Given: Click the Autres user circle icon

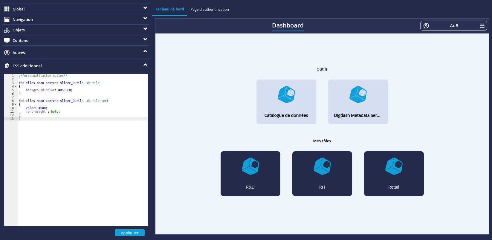Looking at the screenshot, I should [7, 53].
